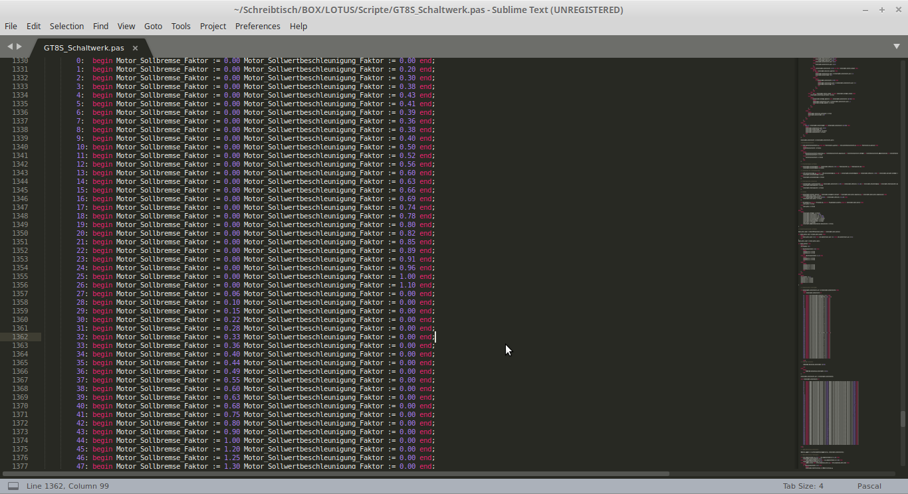Open the Find menu
This screenshot has height=494, width=908.
click(100, 26)
